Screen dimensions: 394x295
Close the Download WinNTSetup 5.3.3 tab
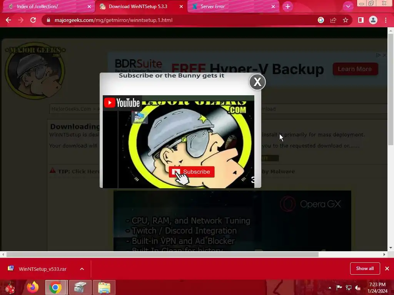[181, 7]
